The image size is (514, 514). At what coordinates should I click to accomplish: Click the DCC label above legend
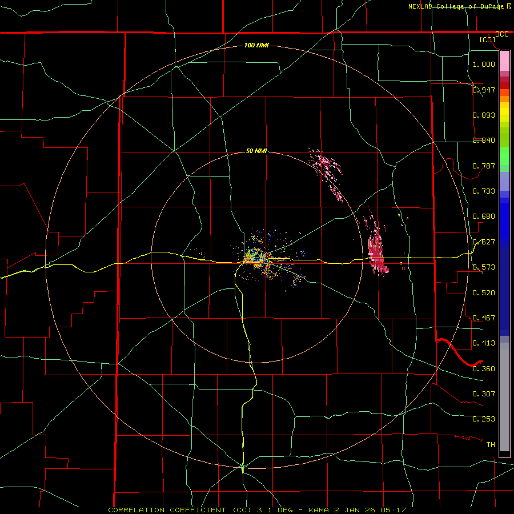click(x=501, y=34)
